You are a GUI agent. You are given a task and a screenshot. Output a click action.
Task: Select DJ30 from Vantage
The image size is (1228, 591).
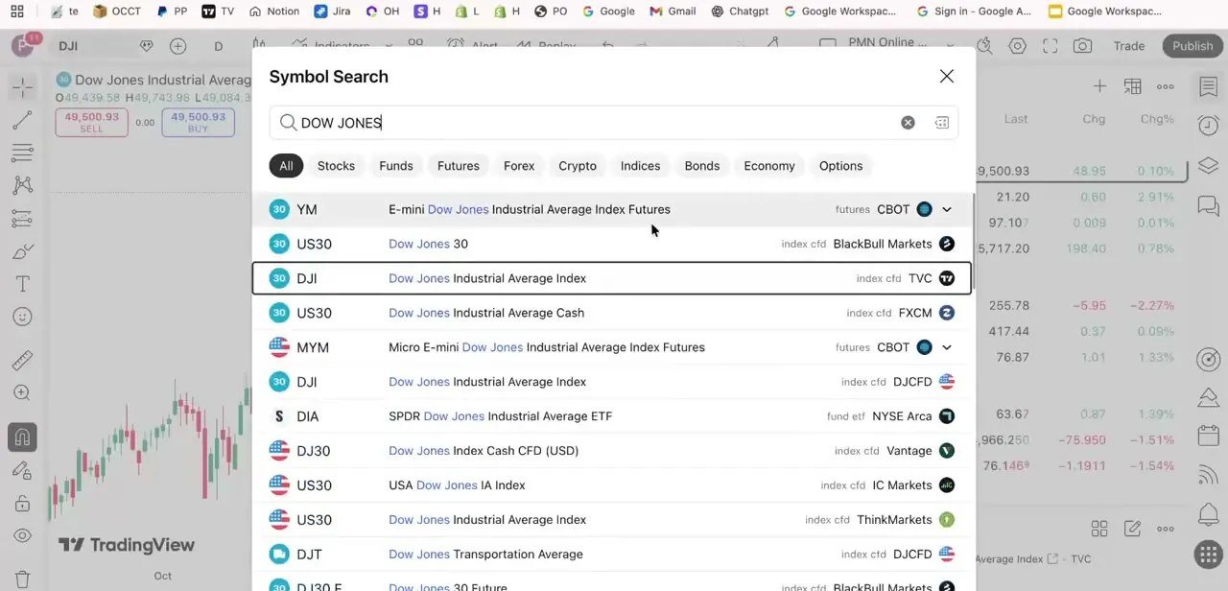[x=612, y=451]
